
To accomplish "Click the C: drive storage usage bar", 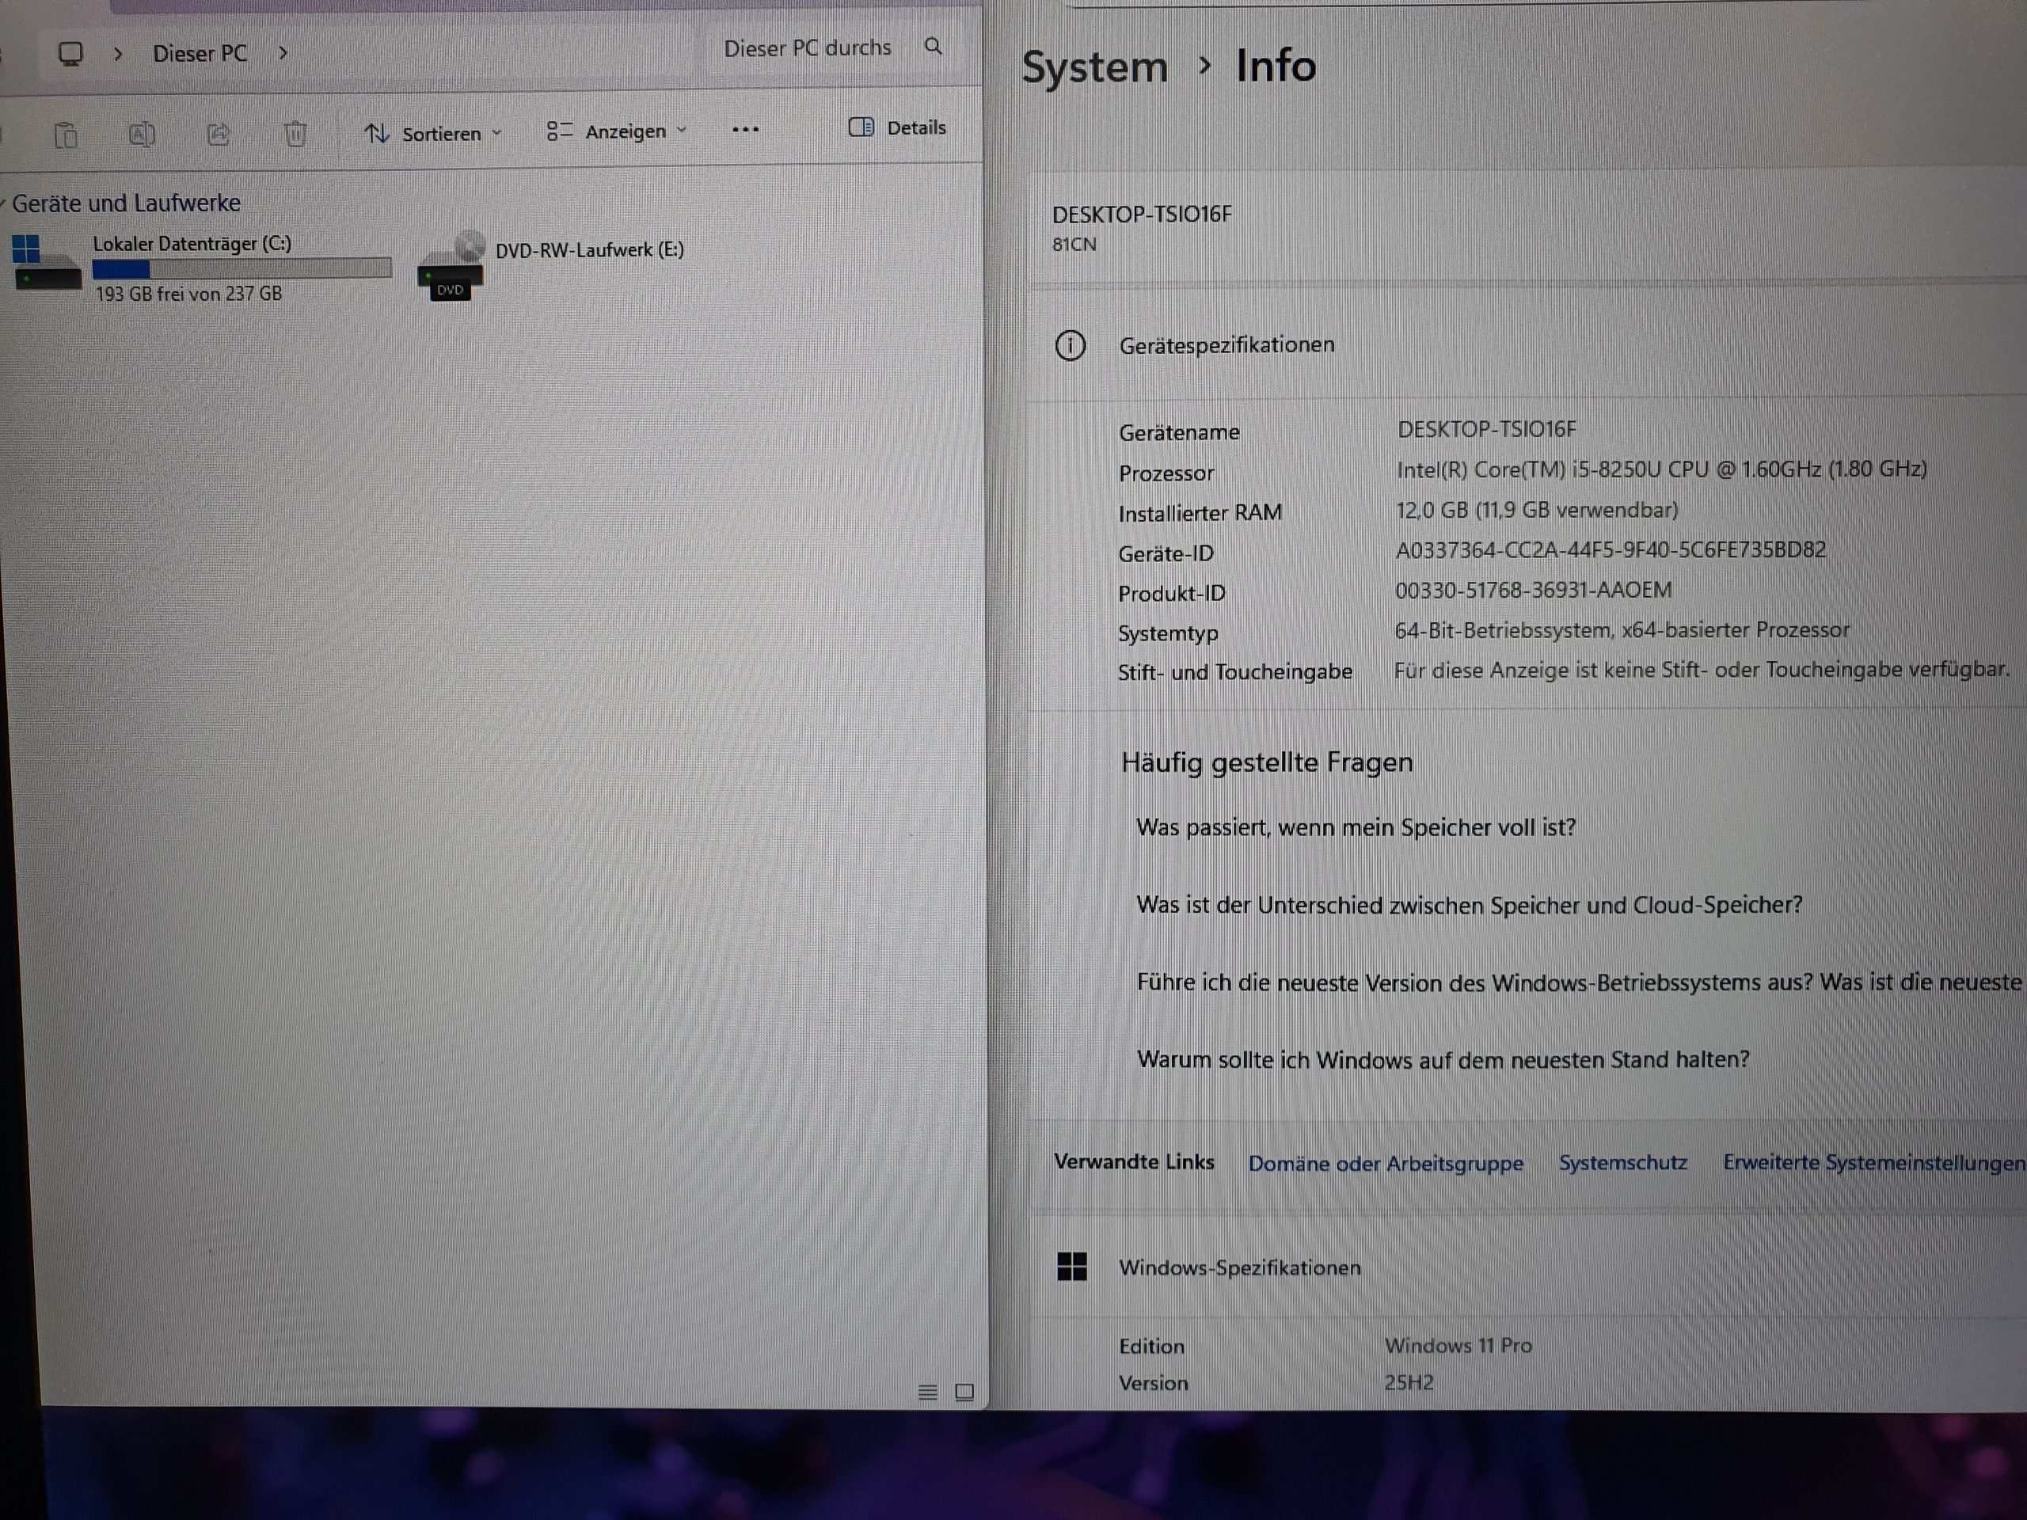I will tap(242, 268).
